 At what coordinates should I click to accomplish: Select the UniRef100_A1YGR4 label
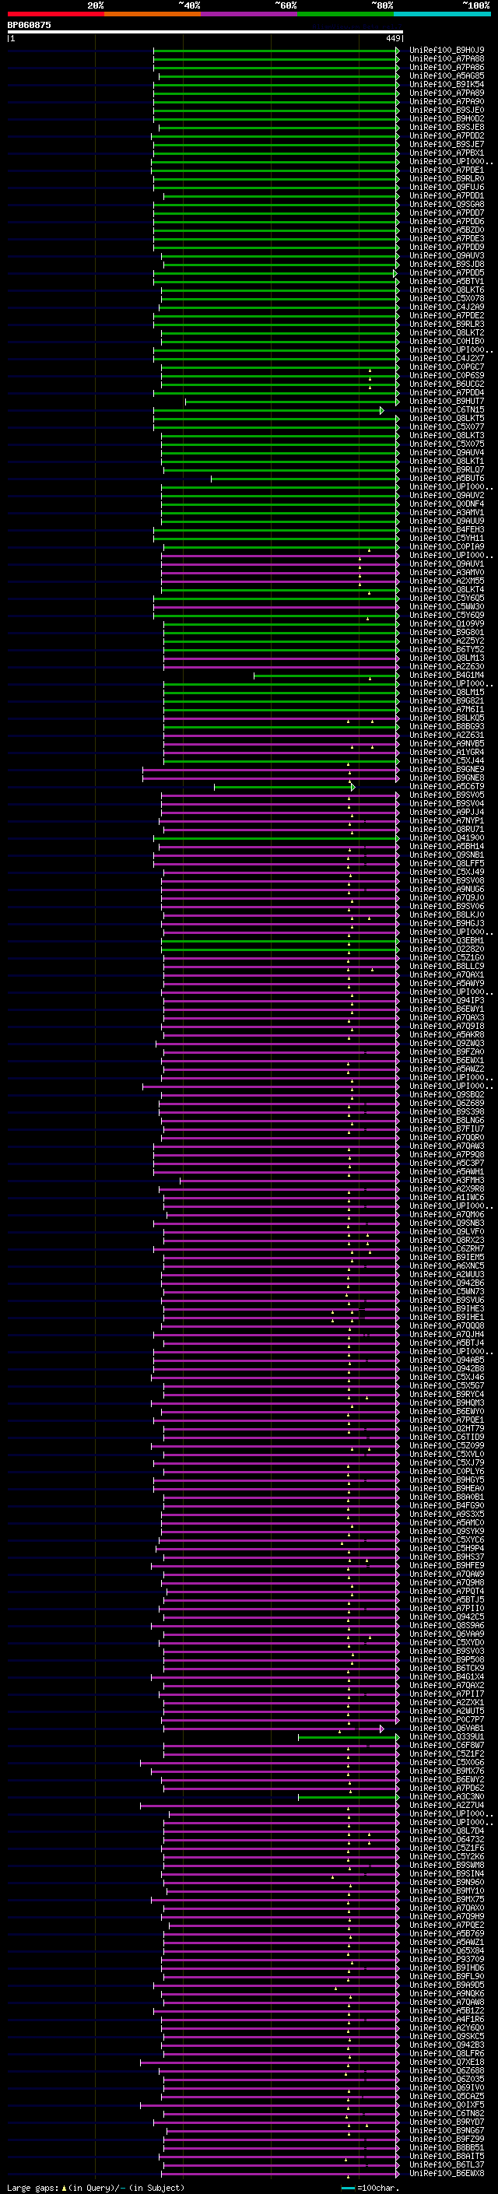coord(447,752)
